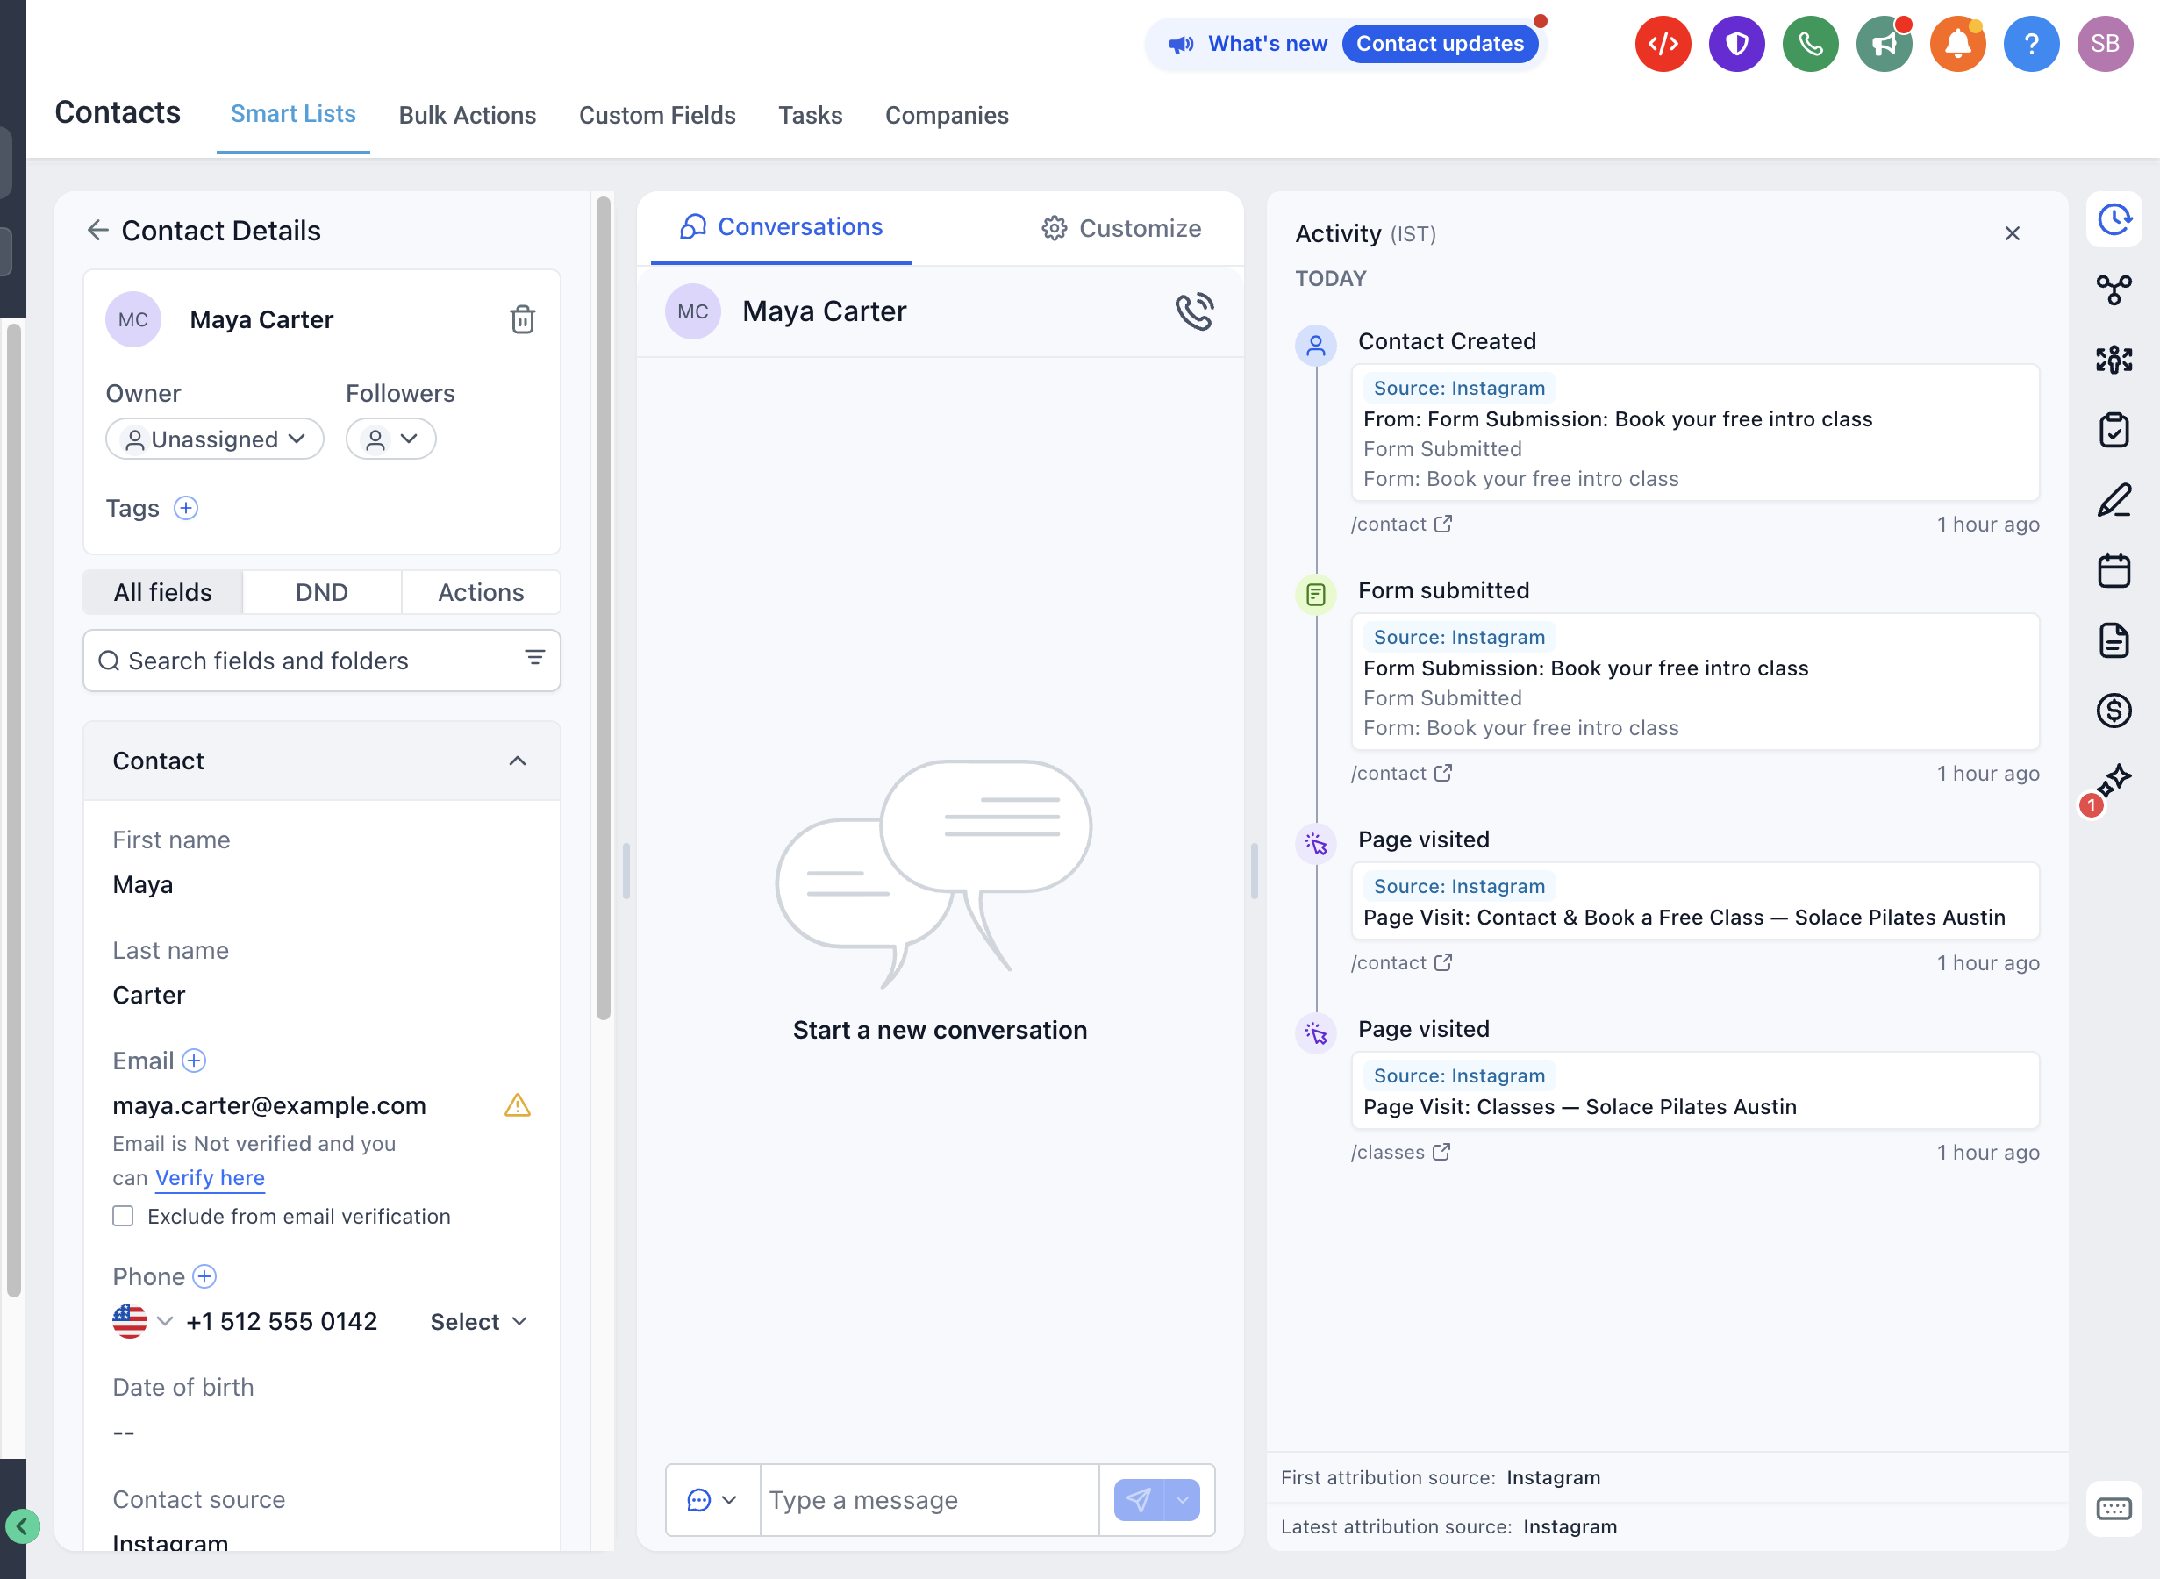This screenshot has height=1579, width=2160.
Task: Open the notes pen icon in sidebar
Action: (x=2114, y=500)
